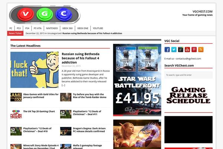Open the RSS feed icon
Screen dimensions: 223x149
tap(201, 50)
